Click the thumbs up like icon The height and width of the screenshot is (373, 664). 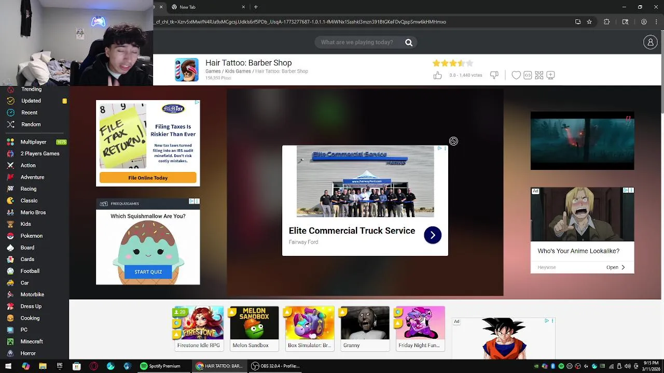coord(437,76)
